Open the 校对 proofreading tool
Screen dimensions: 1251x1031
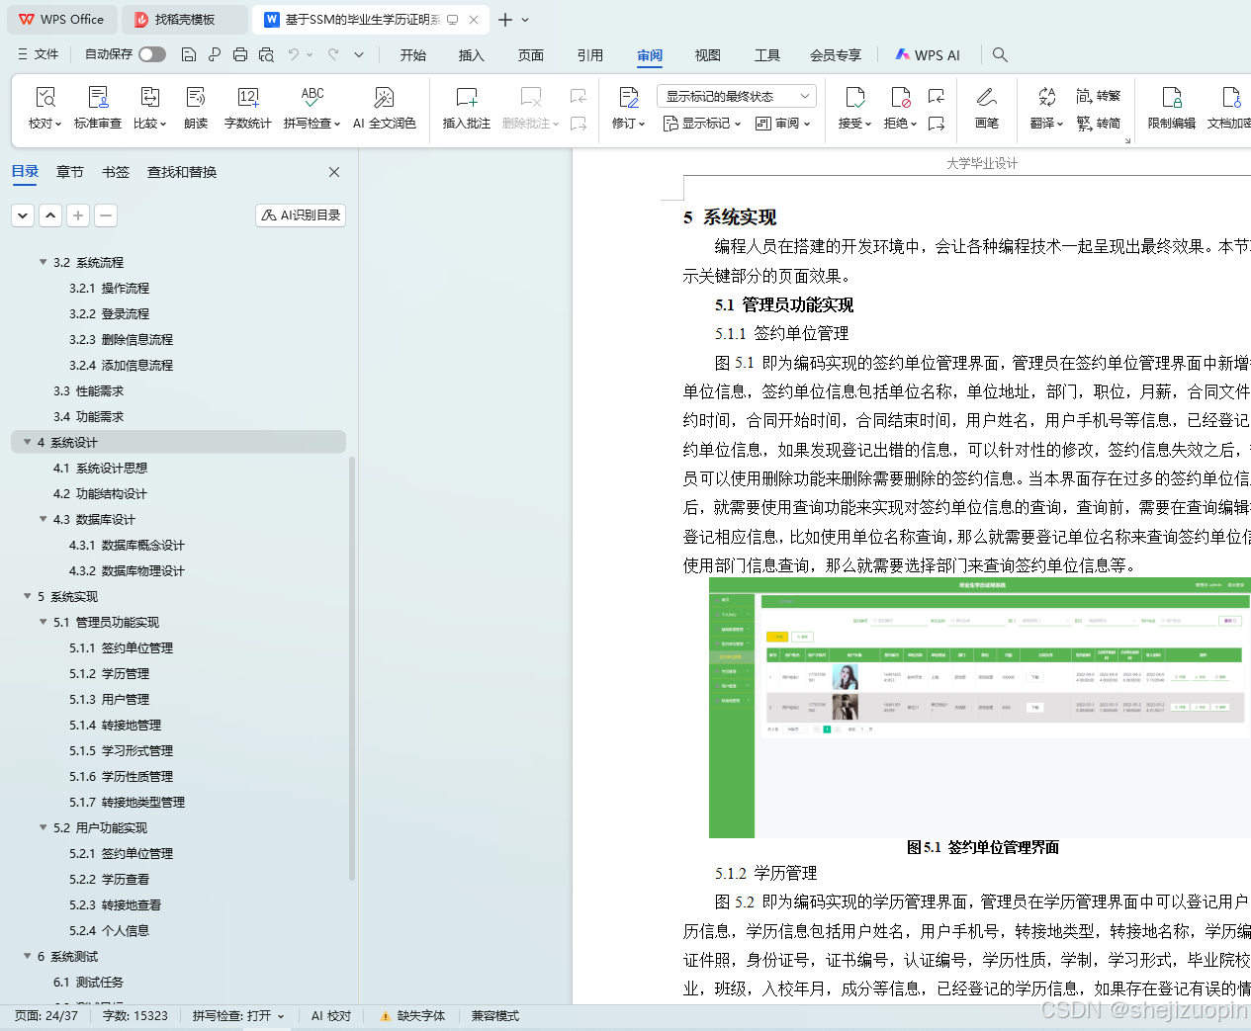[45, 107]
